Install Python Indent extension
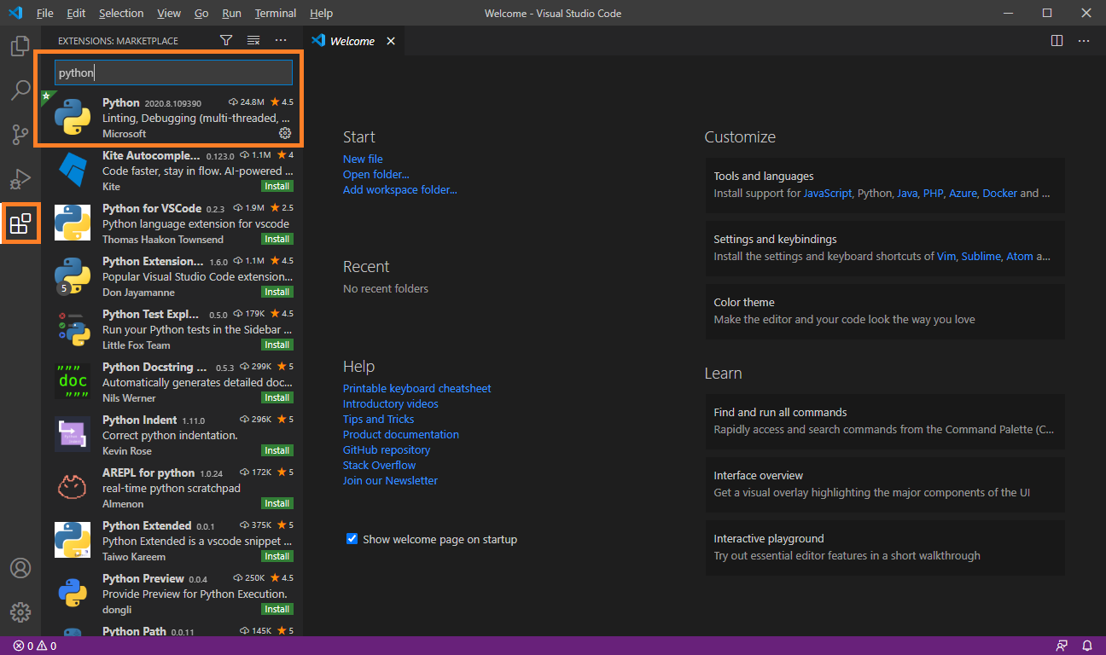The width and height of the screenshot is (1106, 655). tap(277, 450)
